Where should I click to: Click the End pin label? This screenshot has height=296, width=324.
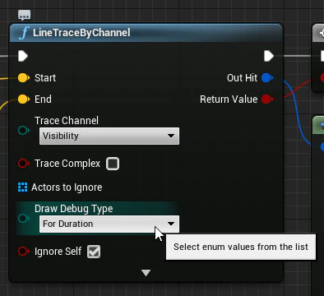click(x=43, y=99)
